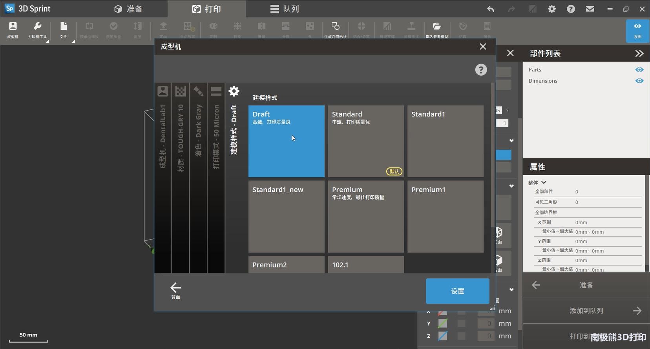Open the 打印机工具 wrench tool
The height and width of the screenshot is (349, 650).
(x=37, y=30)
